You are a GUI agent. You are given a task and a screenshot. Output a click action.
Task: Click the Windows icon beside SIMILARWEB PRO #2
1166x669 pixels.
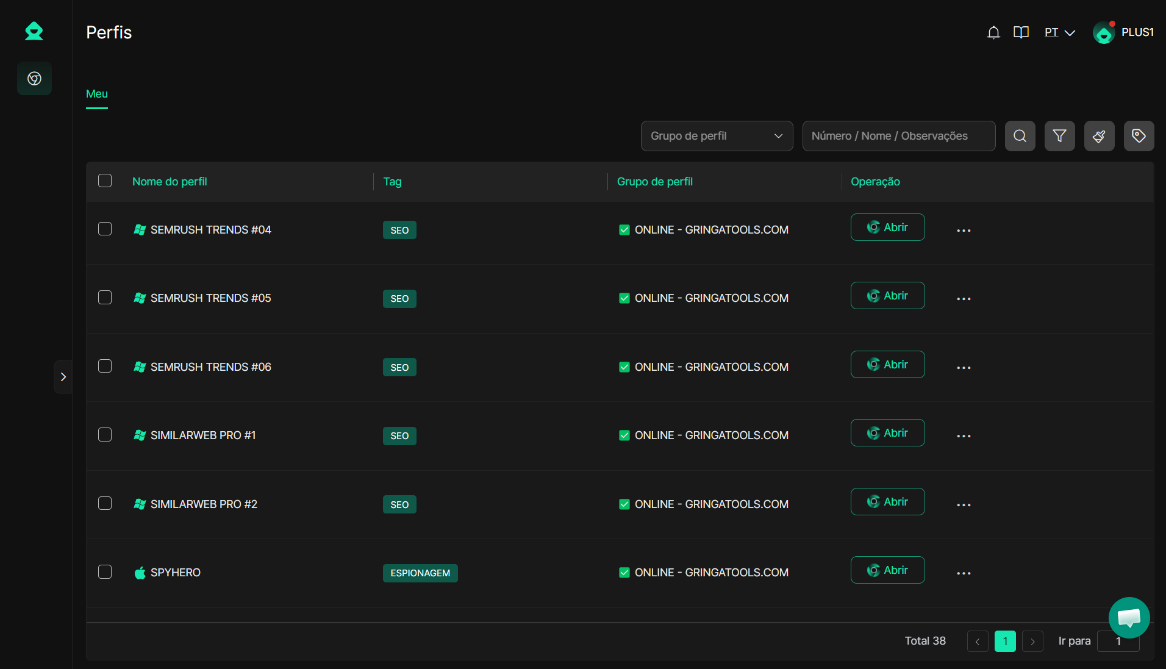[140, 504]
